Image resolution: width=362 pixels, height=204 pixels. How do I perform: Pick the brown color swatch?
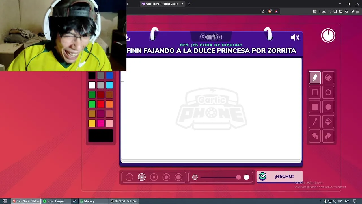[109, 95]
